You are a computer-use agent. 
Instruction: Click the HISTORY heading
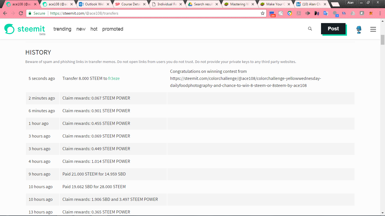pyautogui.click(x=38, y=52)
